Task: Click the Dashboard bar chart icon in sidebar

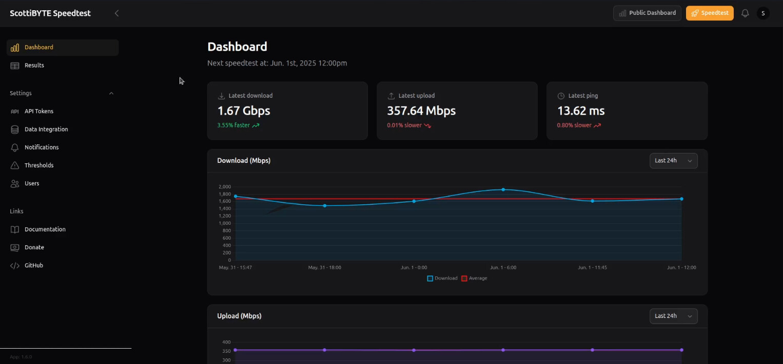Action: tap(15, 48)
